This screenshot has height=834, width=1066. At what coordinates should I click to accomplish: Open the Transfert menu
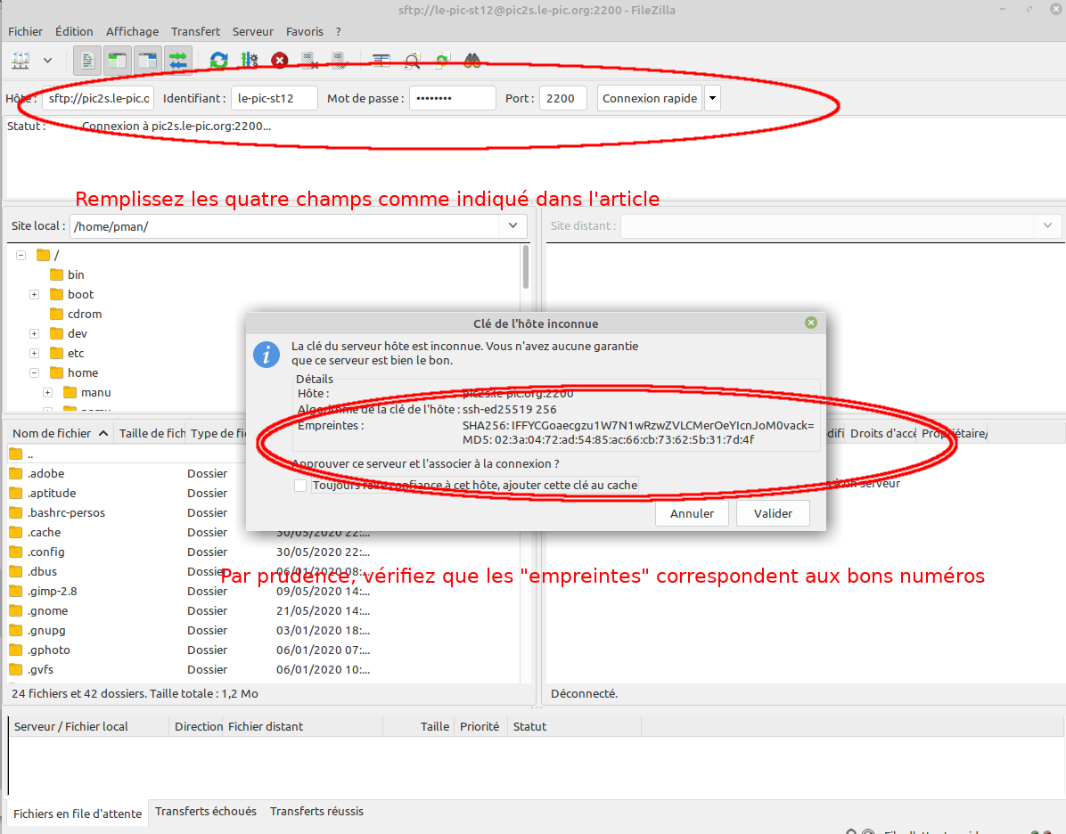point(195,31)
